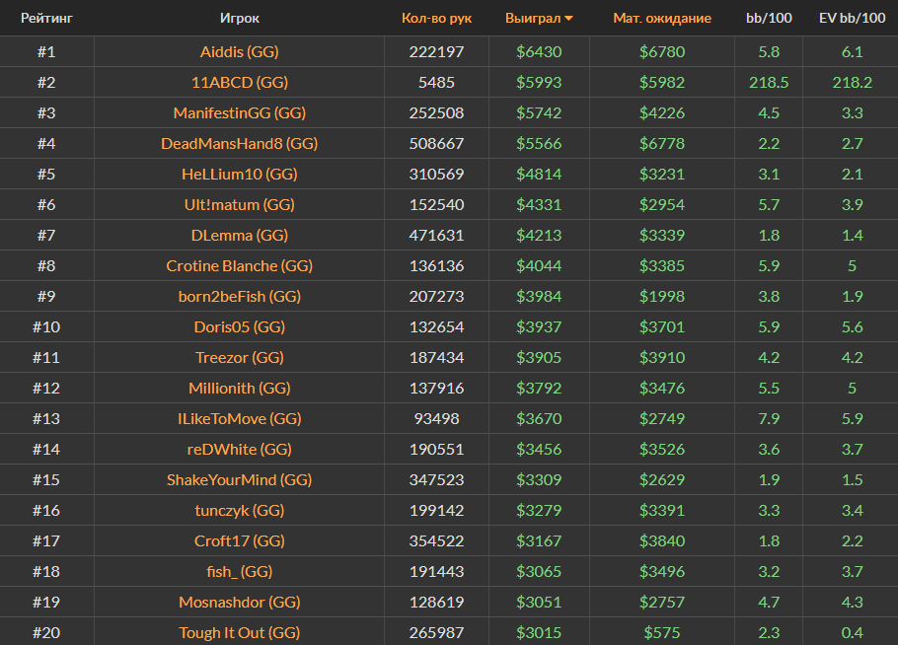
Task: Click ILikeToMove (GG) player link
Action: pyautogui.click(x=239, y=418)
